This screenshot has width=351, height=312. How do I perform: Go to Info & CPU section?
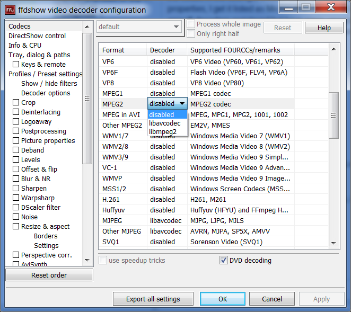point(25,46)
